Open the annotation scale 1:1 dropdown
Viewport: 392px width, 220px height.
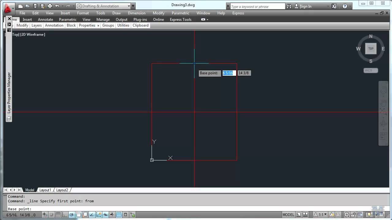pyautogui.click(x=321, y=215)
